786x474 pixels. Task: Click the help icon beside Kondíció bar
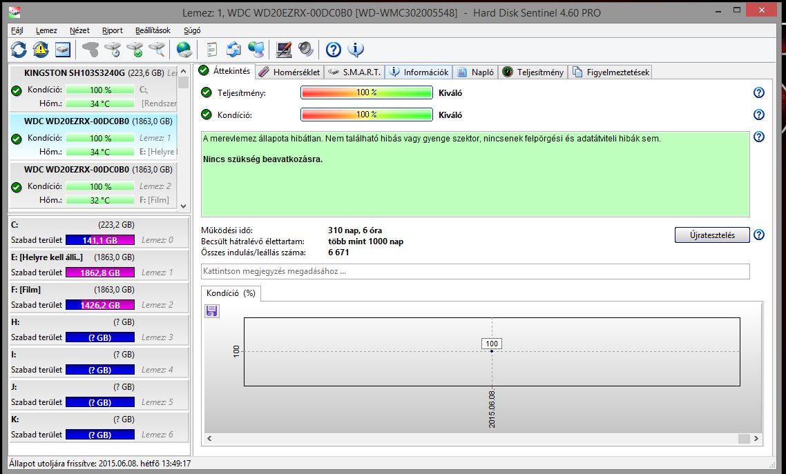[759, 115]
